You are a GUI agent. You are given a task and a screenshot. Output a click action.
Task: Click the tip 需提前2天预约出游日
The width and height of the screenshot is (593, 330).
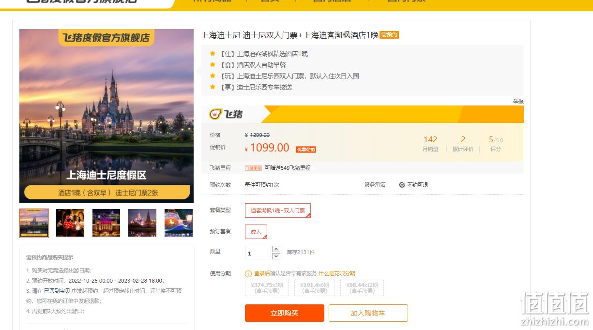(x=55, y=311)
